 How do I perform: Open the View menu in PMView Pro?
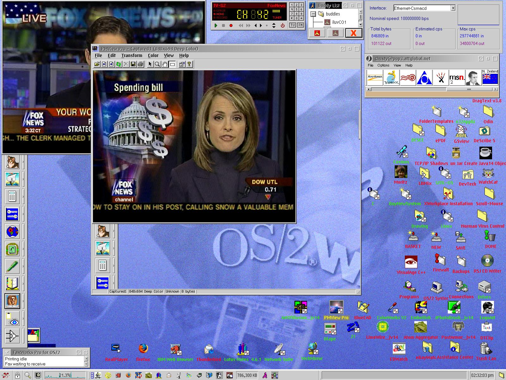[x=169, y=55]
